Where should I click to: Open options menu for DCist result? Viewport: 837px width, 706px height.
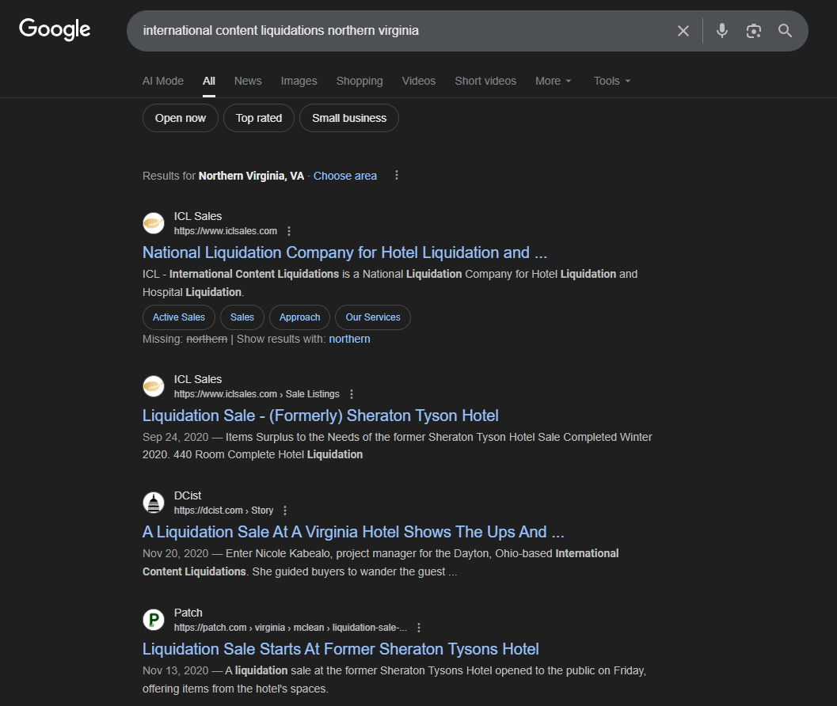(285, 511)
